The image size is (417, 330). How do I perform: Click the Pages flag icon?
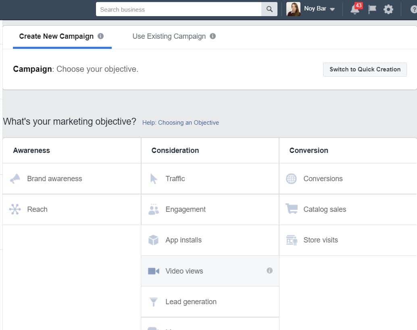coord(372,9)
